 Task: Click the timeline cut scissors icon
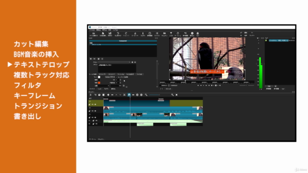click(95, 95)
